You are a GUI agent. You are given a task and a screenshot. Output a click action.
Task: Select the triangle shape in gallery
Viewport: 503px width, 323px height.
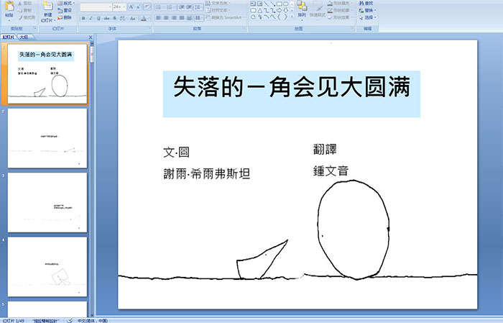pos(260,10)
